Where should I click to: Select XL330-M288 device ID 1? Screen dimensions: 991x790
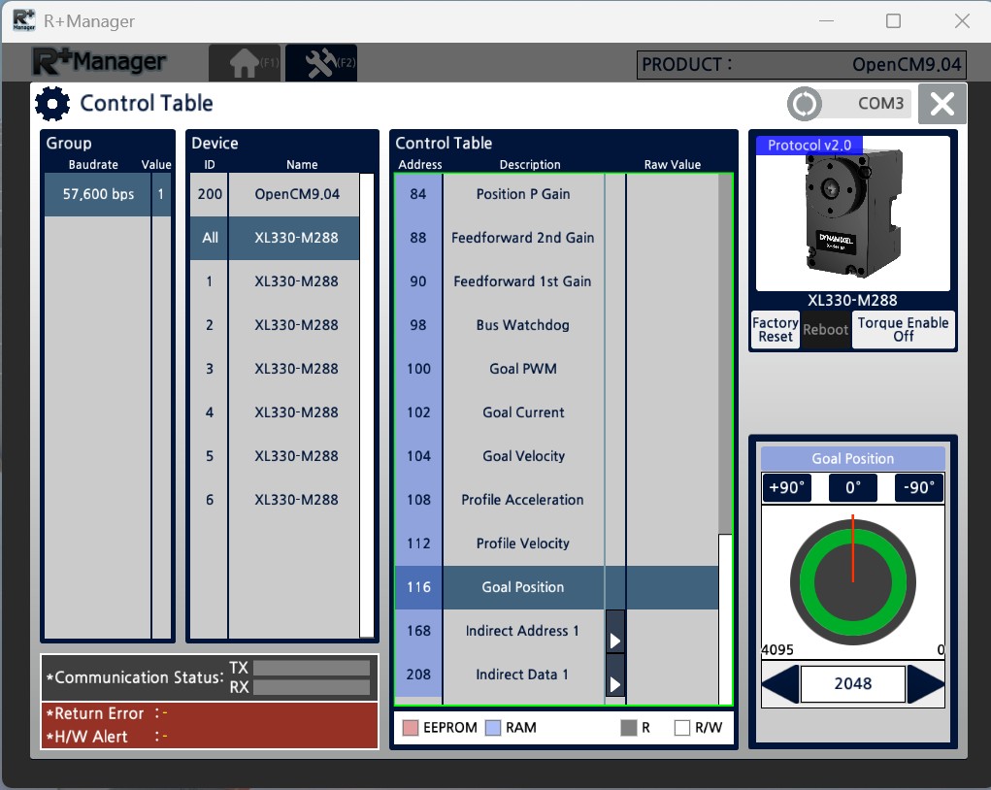[275, 281]
